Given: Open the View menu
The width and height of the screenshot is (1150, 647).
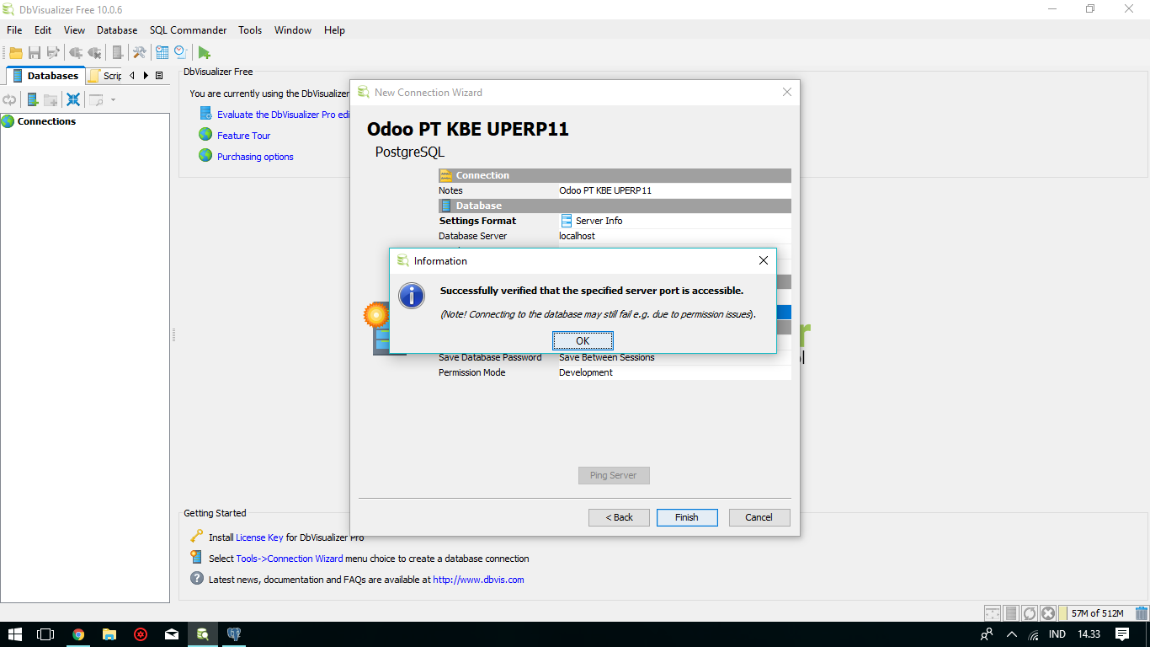Looking at the screenshot, I should click(x=74, y=29).
